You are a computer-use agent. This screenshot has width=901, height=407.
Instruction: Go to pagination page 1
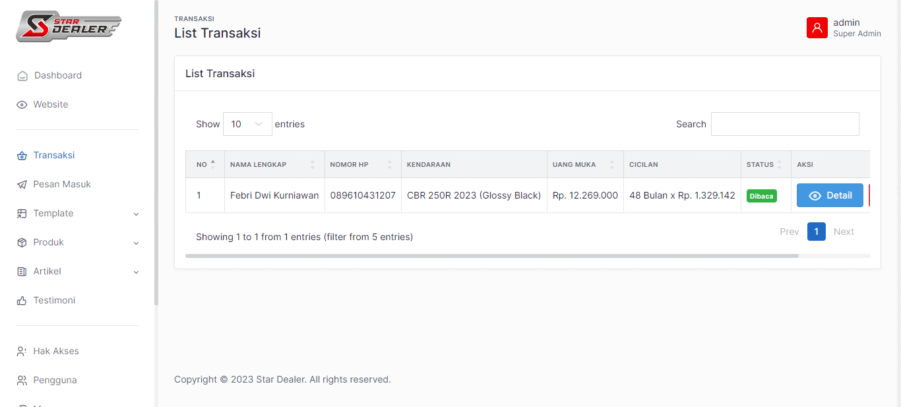click(x=816, y=232)
